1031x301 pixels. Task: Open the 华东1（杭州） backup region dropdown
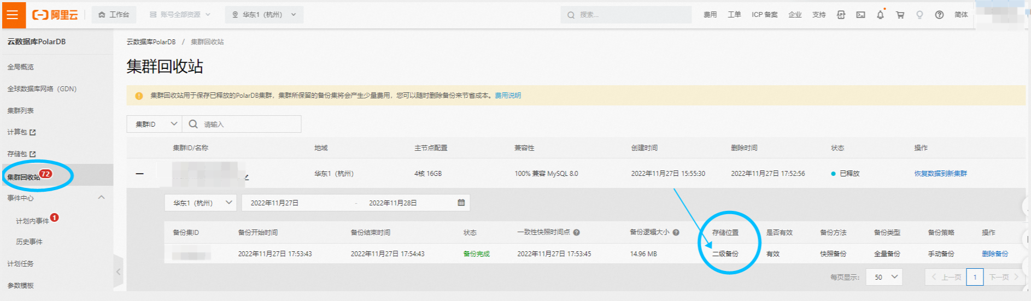[x=201, y=203]
